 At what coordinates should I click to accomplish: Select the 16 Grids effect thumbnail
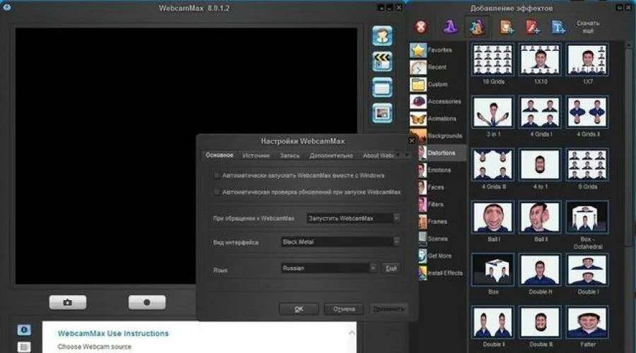tap(493, 59)
